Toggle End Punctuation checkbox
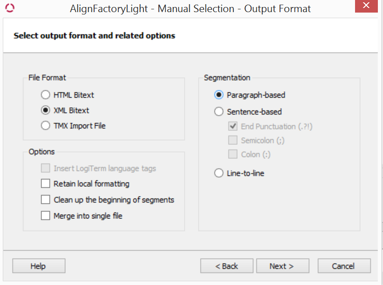 (233, 127)
